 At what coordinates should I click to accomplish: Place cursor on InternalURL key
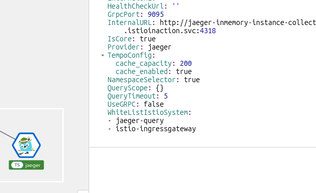click(130, 22)
